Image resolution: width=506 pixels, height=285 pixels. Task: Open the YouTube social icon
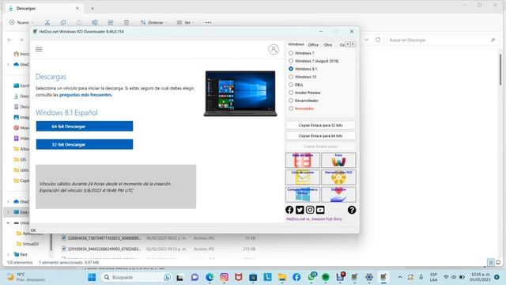click(x=320, y=210)
